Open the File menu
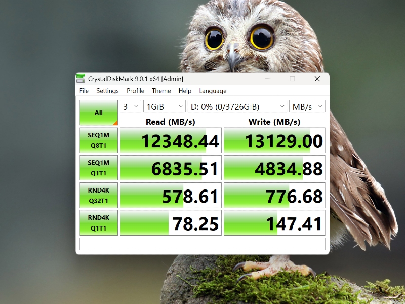405x304 pixels. (84, 91)
